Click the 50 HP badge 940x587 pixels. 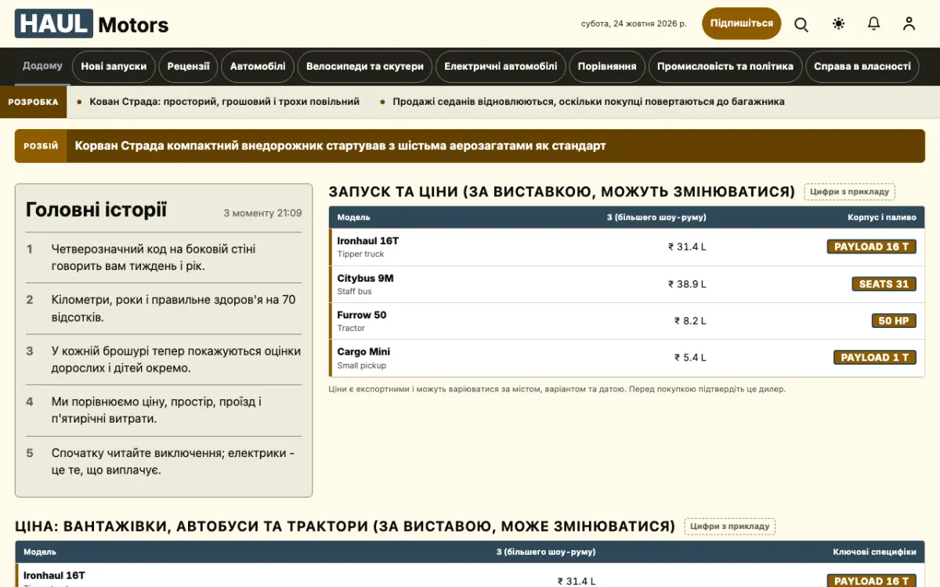pyautogui.click(x=894, y=321)
